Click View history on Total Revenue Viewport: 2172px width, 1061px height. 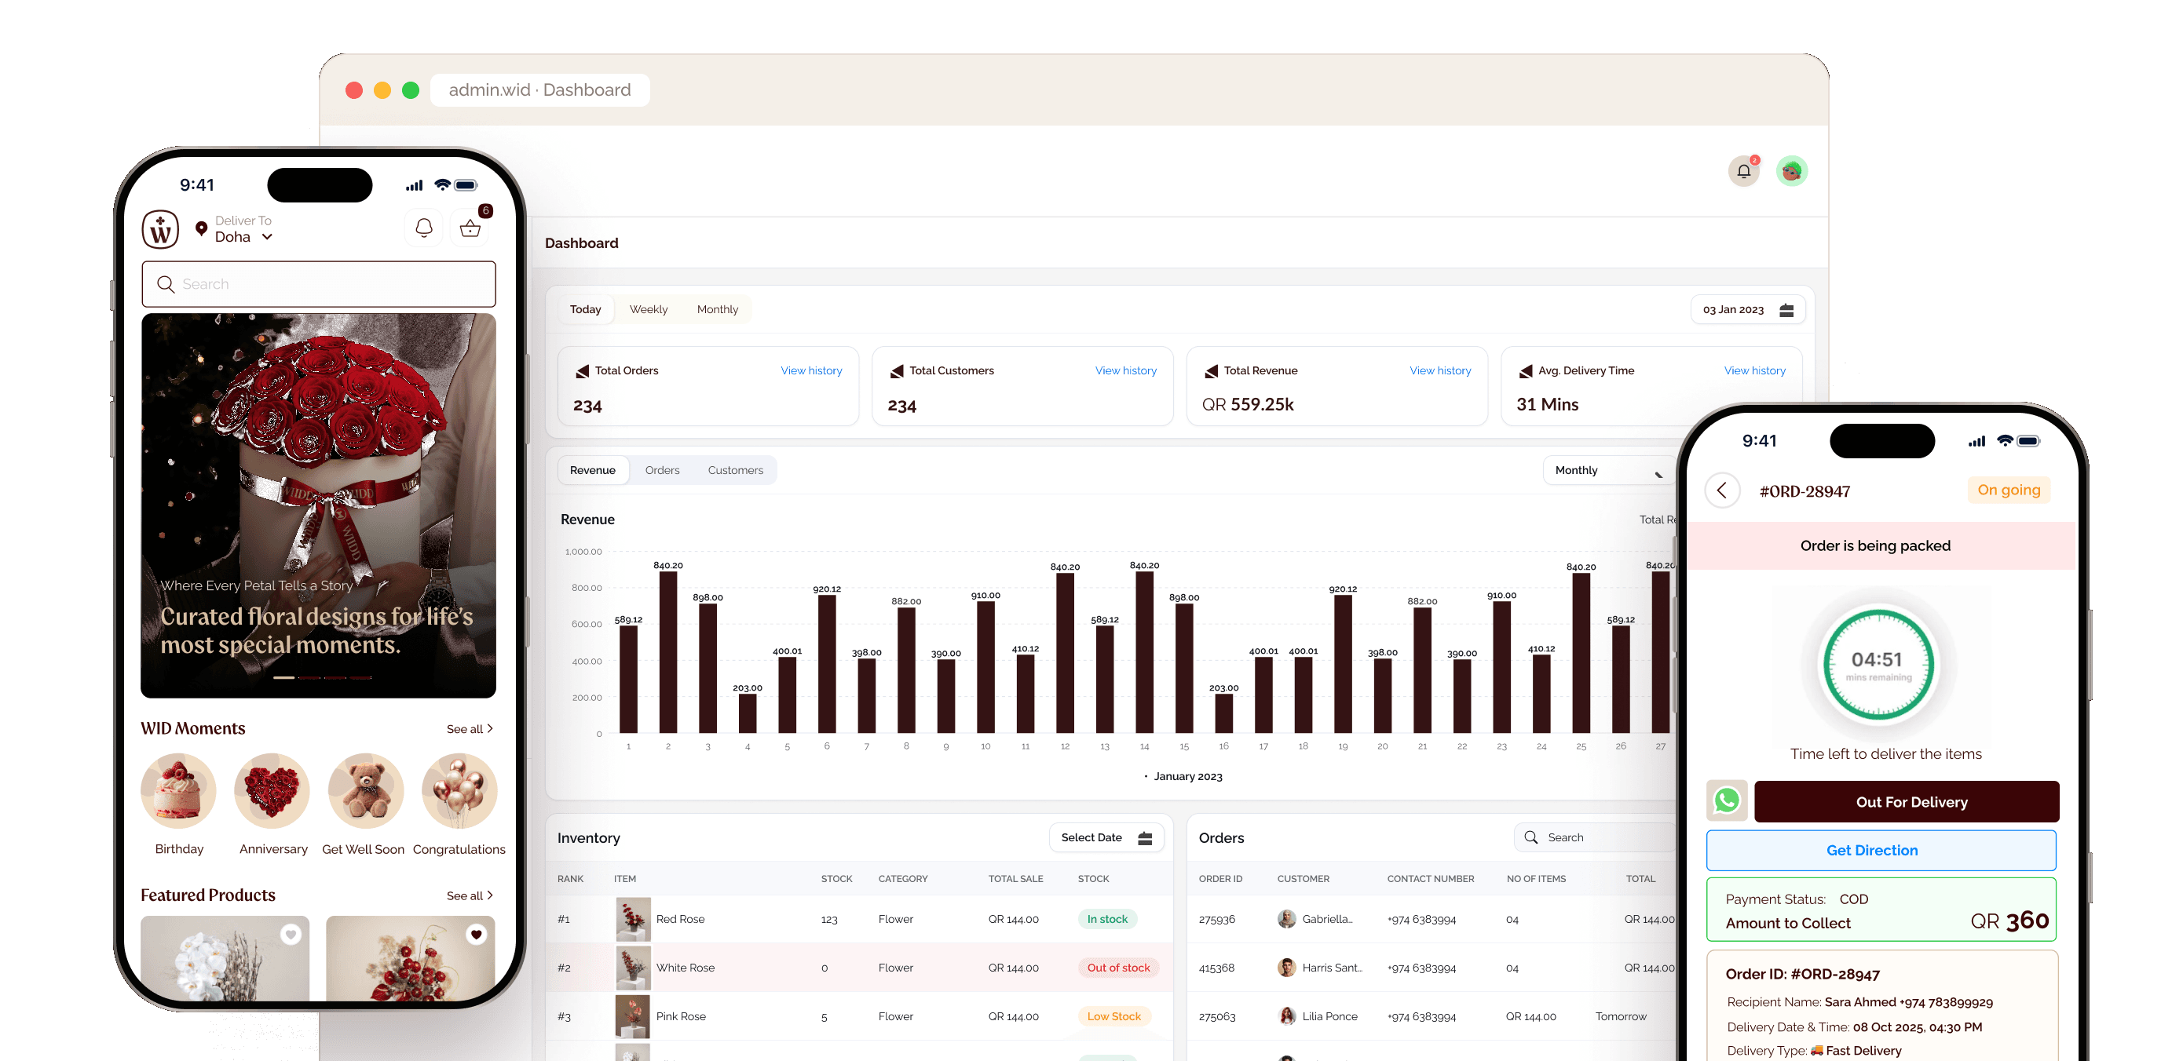[x=1440, y=371]
